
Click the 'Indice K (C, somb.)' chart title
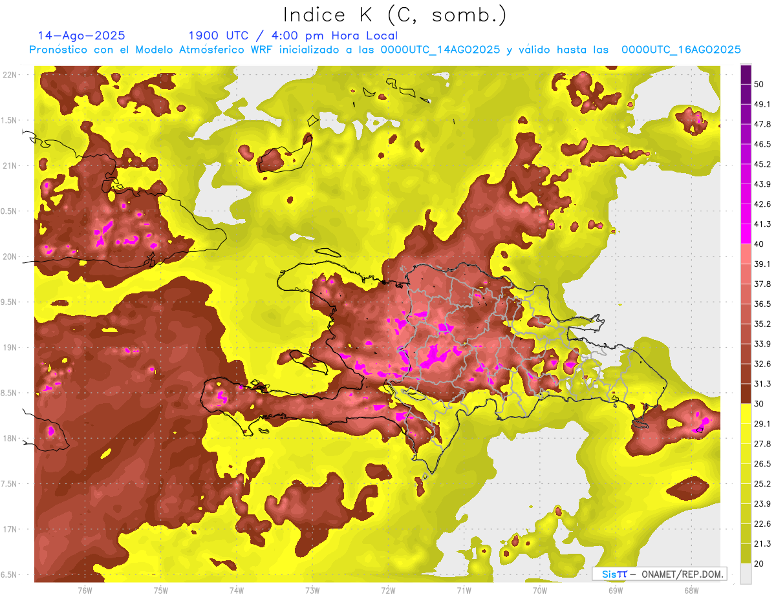click(394, 15)
